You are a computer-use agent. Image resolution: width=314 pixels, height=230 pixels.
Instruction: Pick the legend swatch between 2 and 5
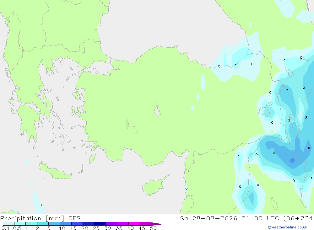click(x=43, y=224)
